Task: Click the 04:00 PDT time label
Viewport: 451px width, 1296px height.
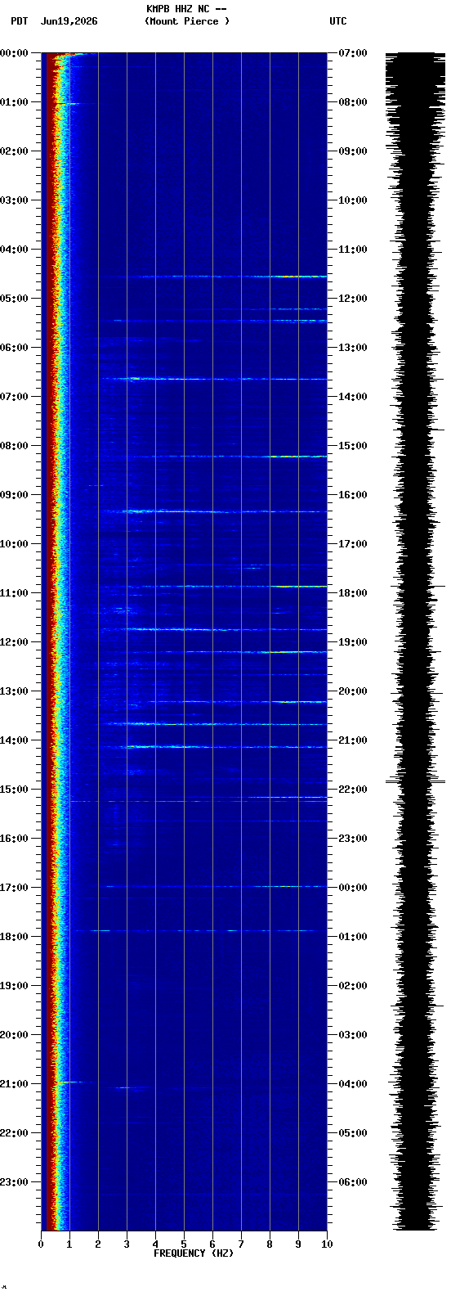Action: tap(14, 250)
